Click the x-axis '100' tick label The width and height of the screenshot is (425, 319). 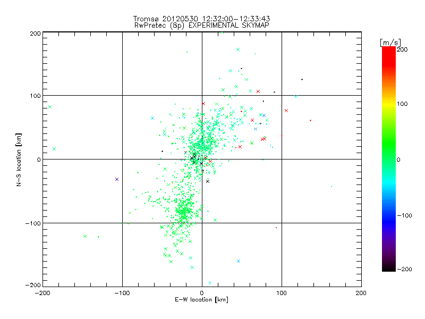pyautogui.click(x=282, y=293)
